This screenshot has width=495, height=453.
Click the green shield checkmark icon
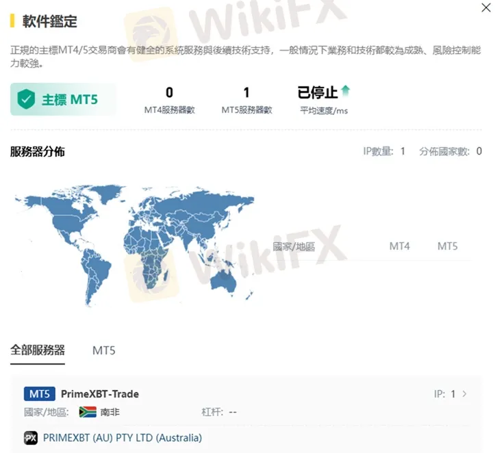26,99
